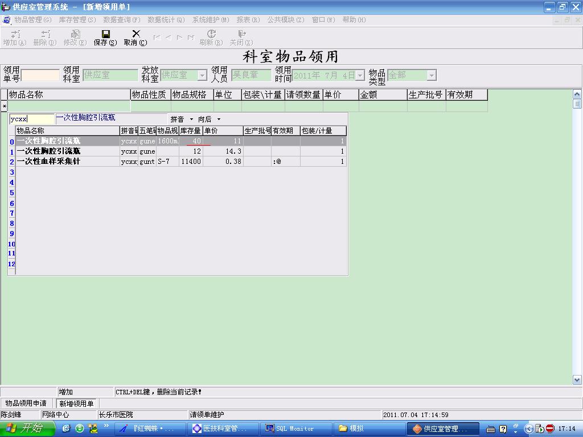Click the 请领数量 column header
Viewport: 583px width, 437px height.
click(303, 95)
